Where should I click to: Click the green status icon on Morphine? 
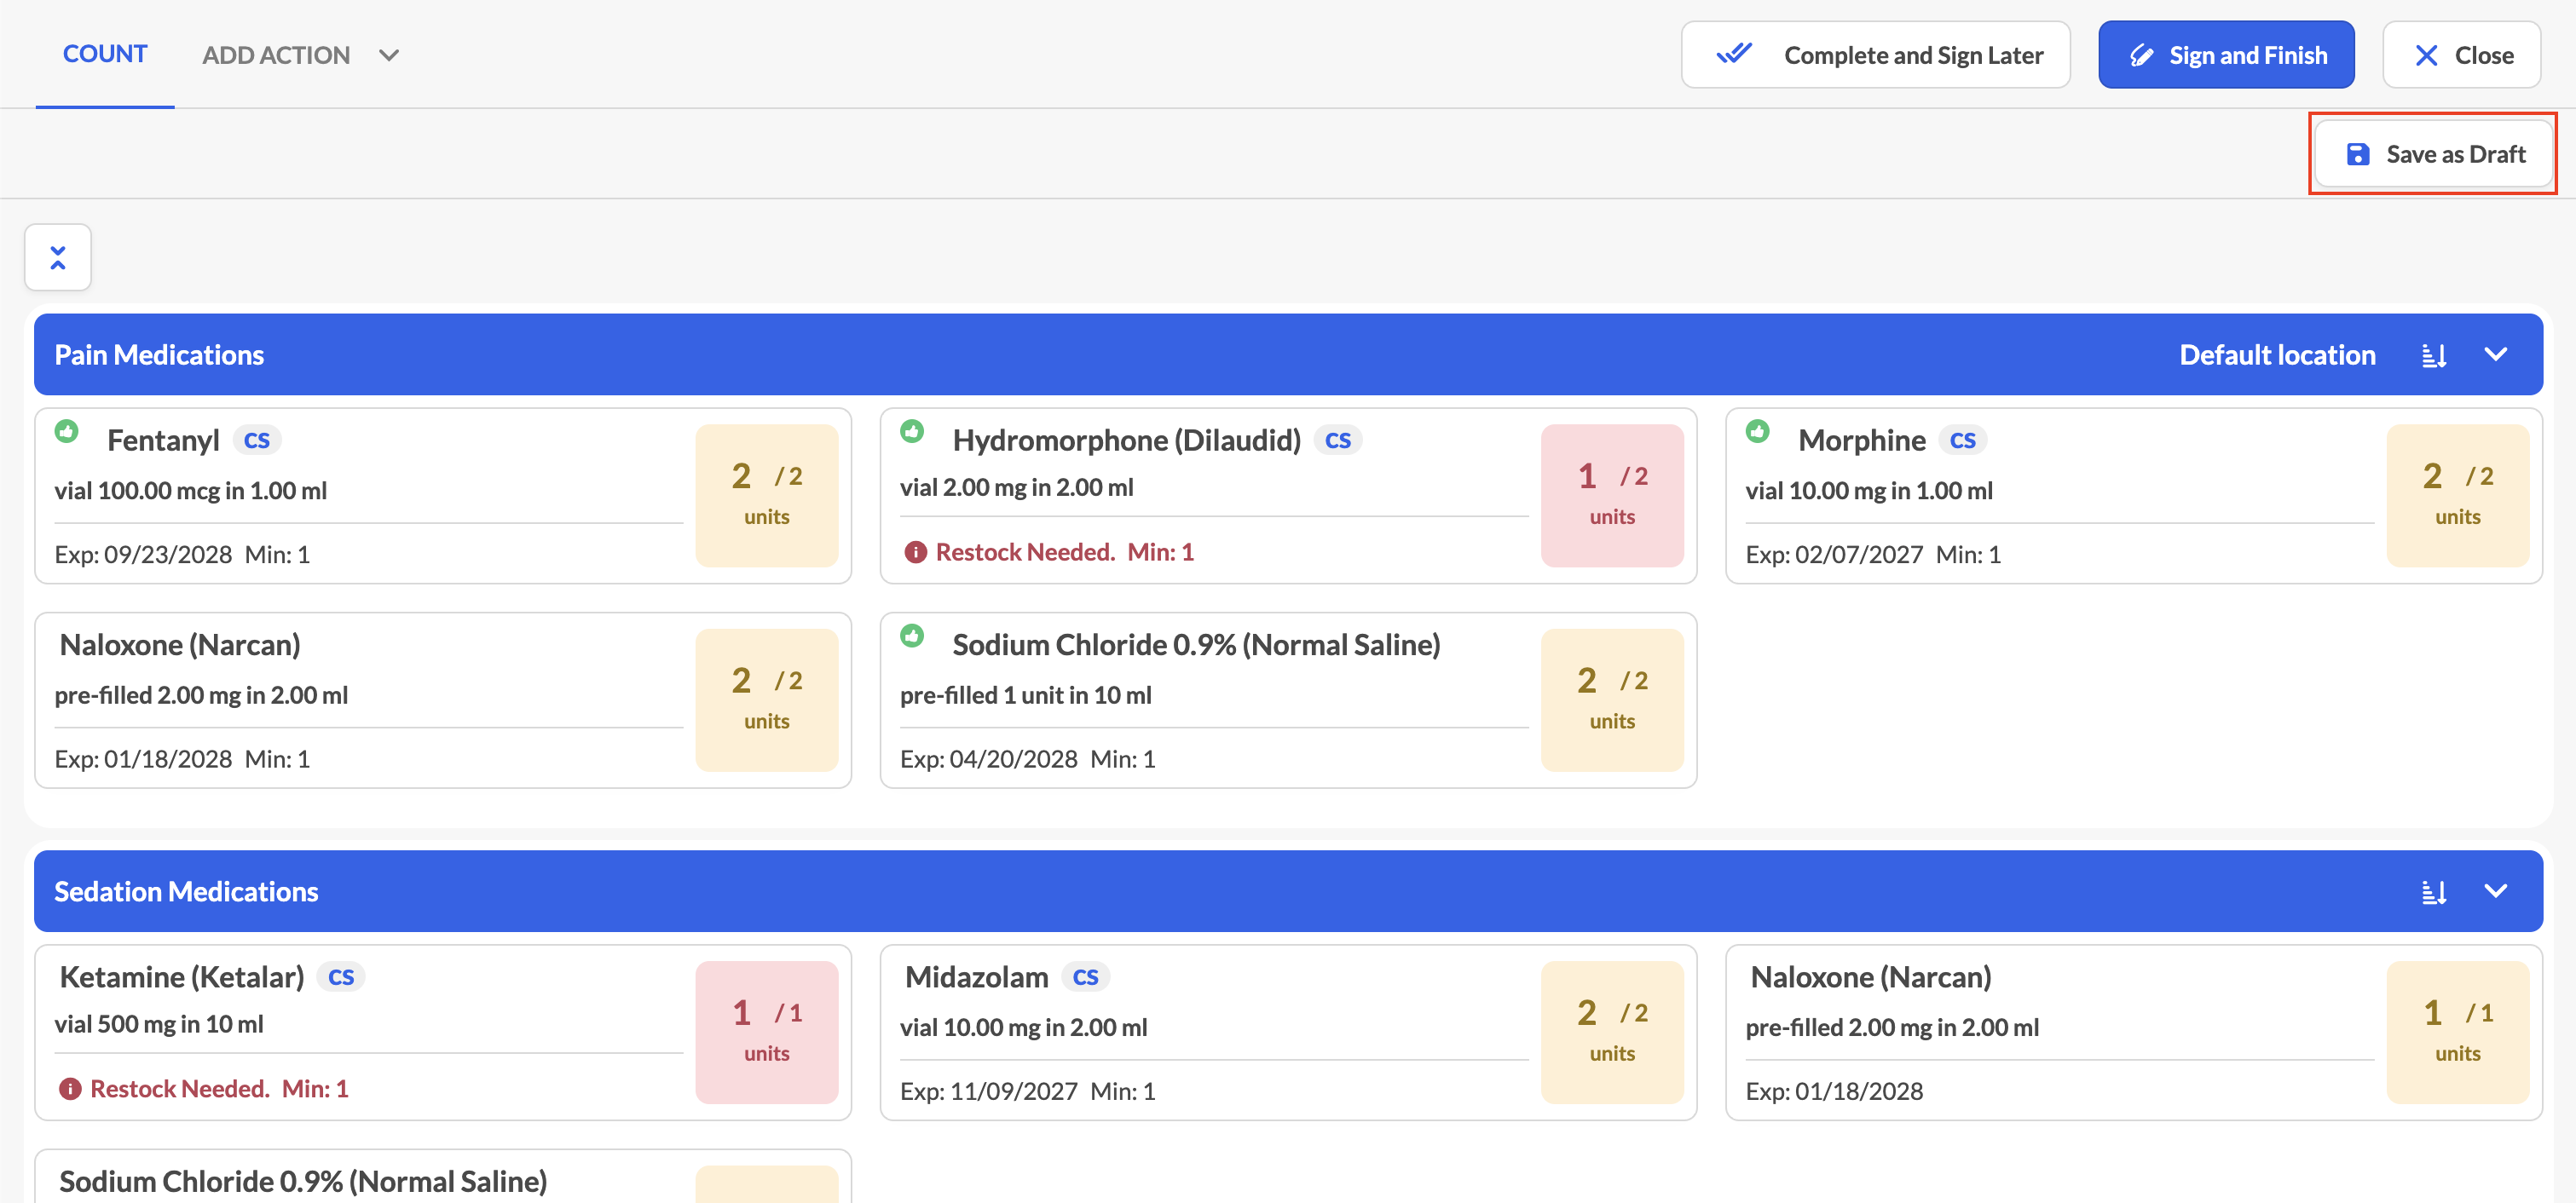[1758, 430]
